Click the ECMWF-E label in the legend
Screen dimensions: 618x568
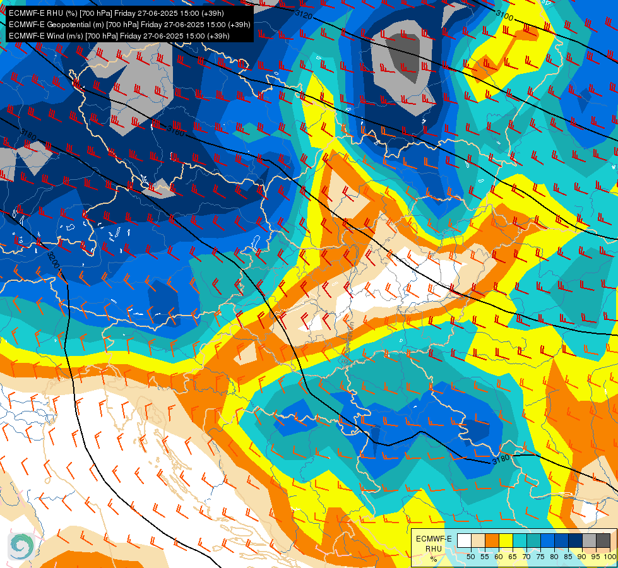434,539
